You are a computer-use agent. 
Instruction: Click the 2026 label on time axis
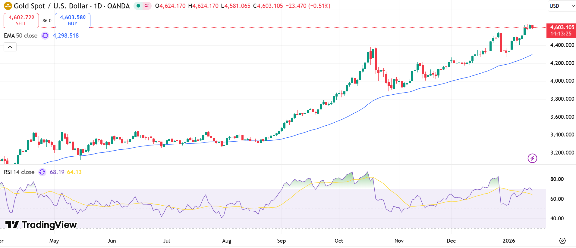(509, 241)
